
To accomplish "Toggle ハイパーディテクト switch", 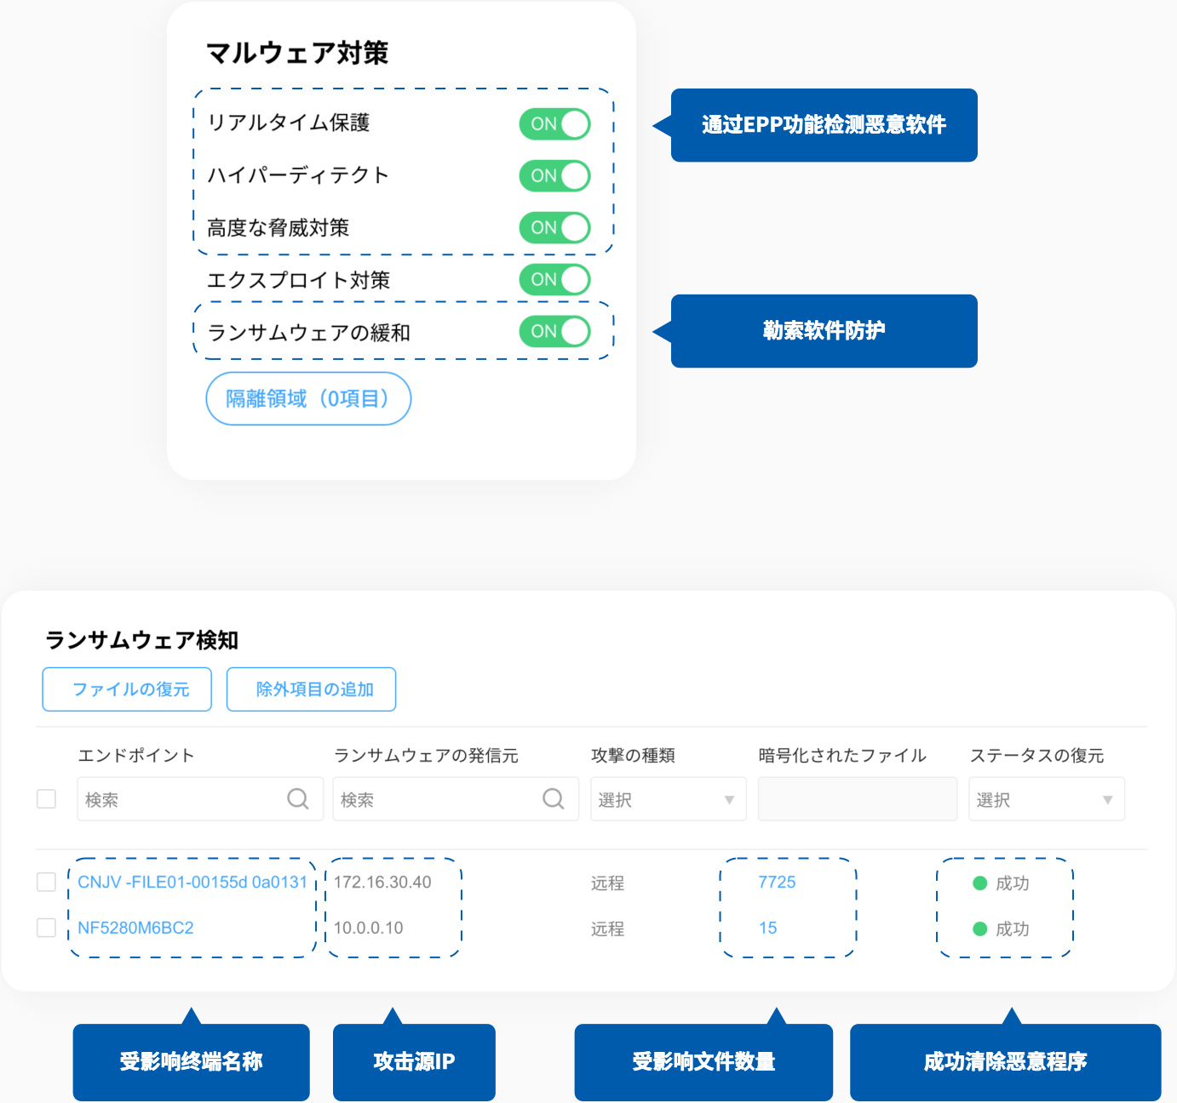I will point(554,176).
